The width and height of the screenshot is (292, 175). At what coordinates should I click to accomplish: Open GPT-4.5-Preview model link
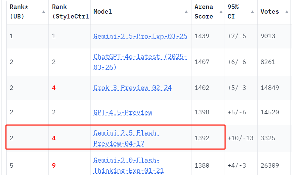(x=123, y=112)
